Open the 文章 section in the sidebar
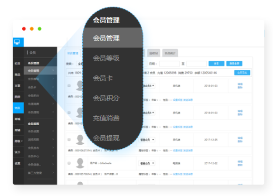 (x=17, y=86)
